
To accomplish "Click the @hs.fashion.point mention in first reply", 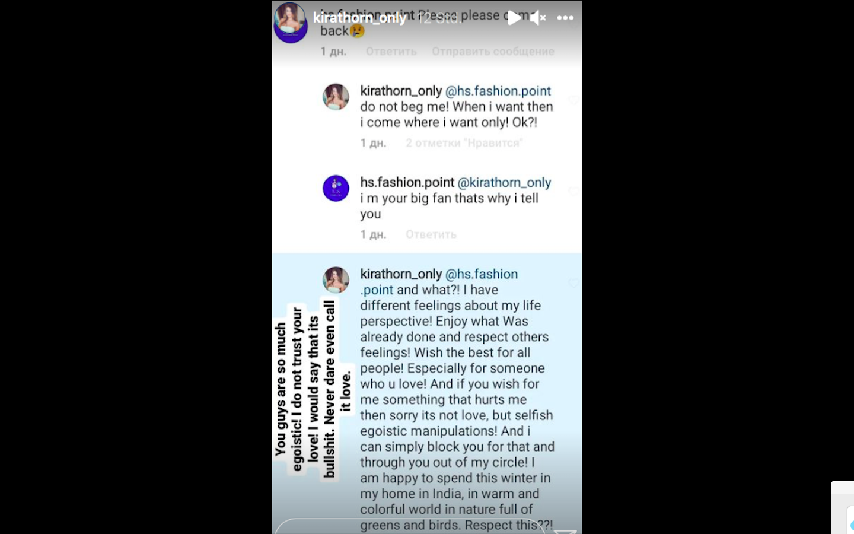I will pos(498,91).
